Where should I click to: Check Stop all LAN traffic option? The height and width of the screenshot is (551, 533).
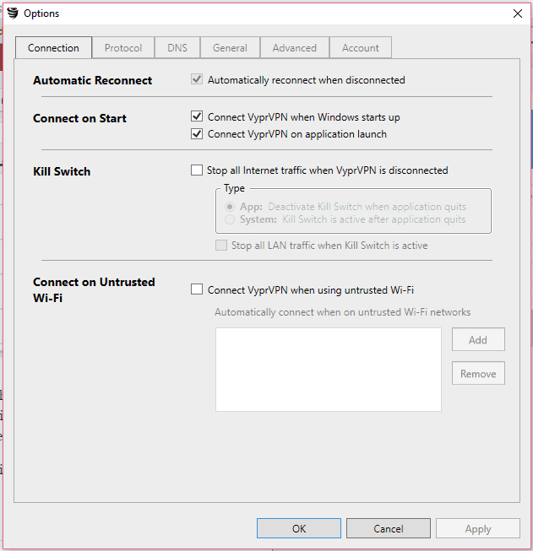point(221,246)
